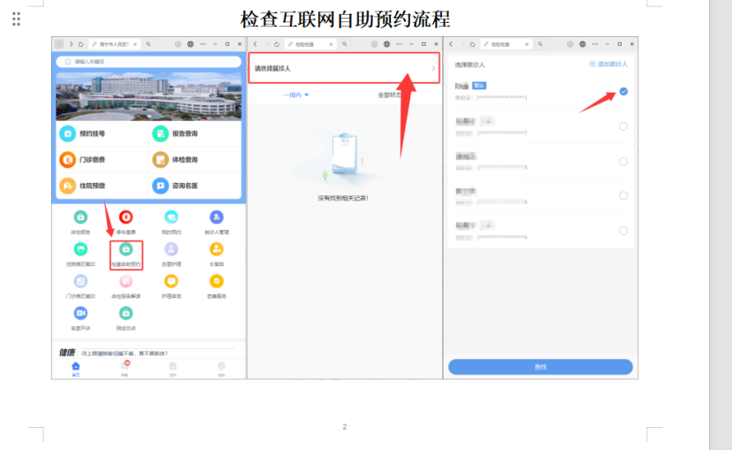The image size is (732, 450).
Task: Select the checked radio for the 默认 patient
Action: coord(623,91)
